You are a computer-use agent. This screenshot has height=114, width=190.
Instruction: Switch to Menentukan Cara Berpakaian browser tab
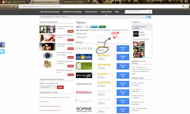coord(74,2)
